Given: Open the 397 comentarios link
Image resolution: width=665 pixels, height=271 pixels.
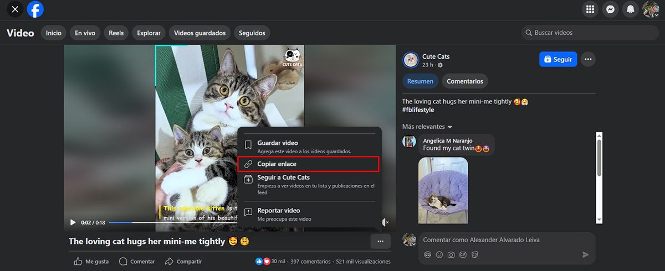Looking at the screenshot, I should click(310, 262).
